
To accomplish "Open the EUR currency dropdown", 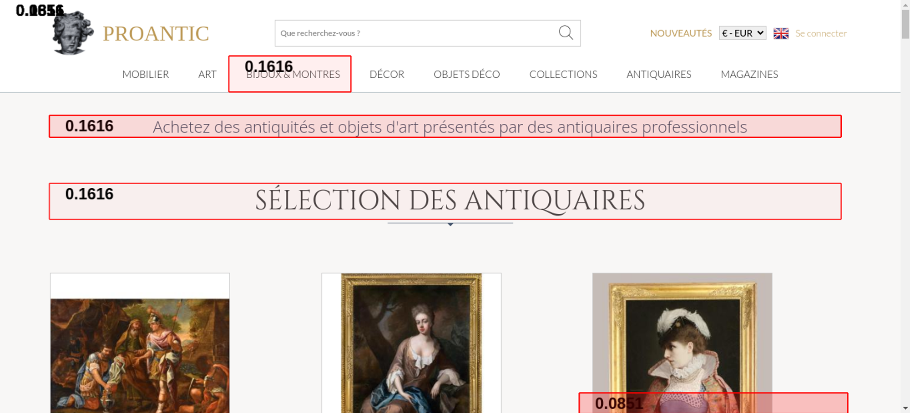I will pos(742,33).
